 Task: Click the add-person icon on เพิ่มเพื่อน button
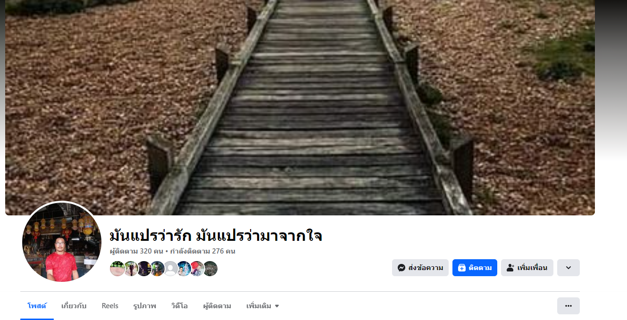click(510, 268)
